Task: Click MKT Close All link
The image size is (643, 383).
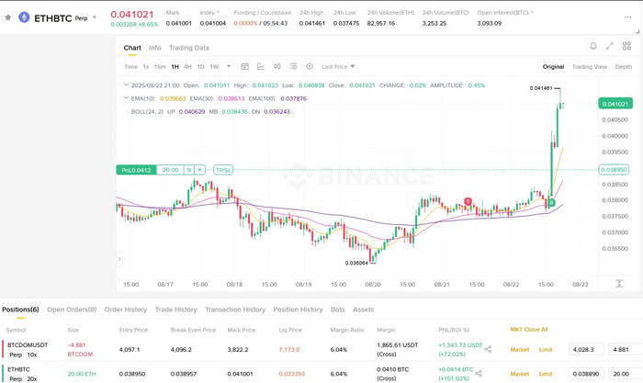Action: click(x=529, y=329)
